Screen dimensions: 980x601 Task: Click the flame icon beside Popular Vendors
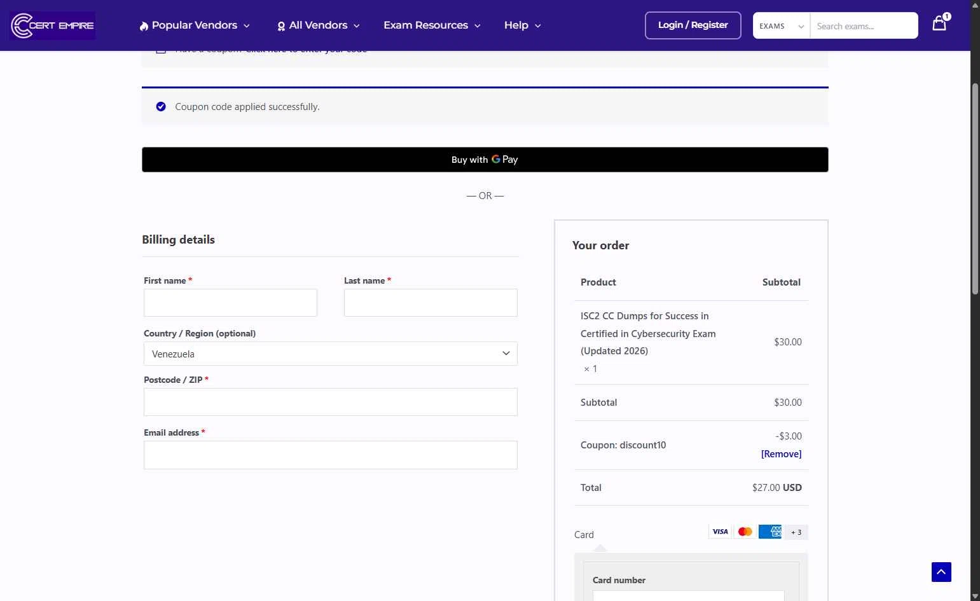coord(144,26)
